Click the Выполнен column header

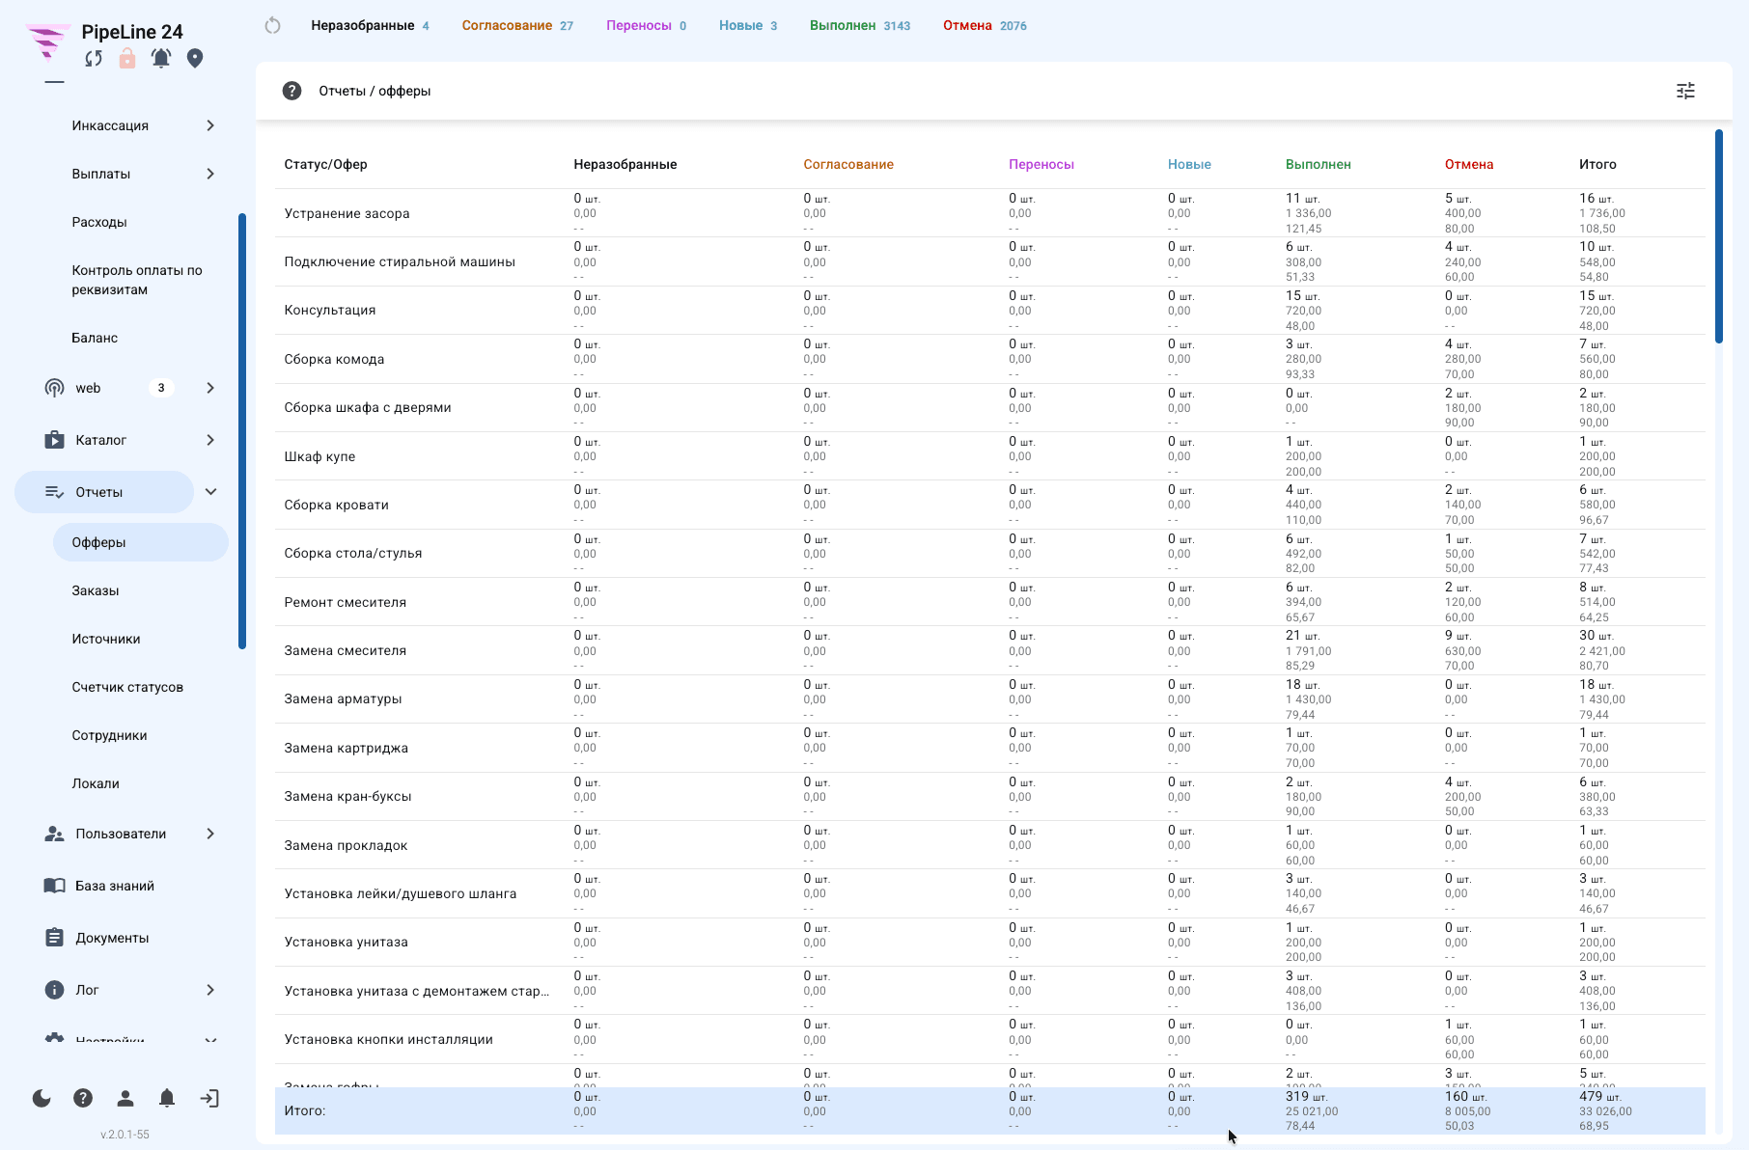[1318, 164]
